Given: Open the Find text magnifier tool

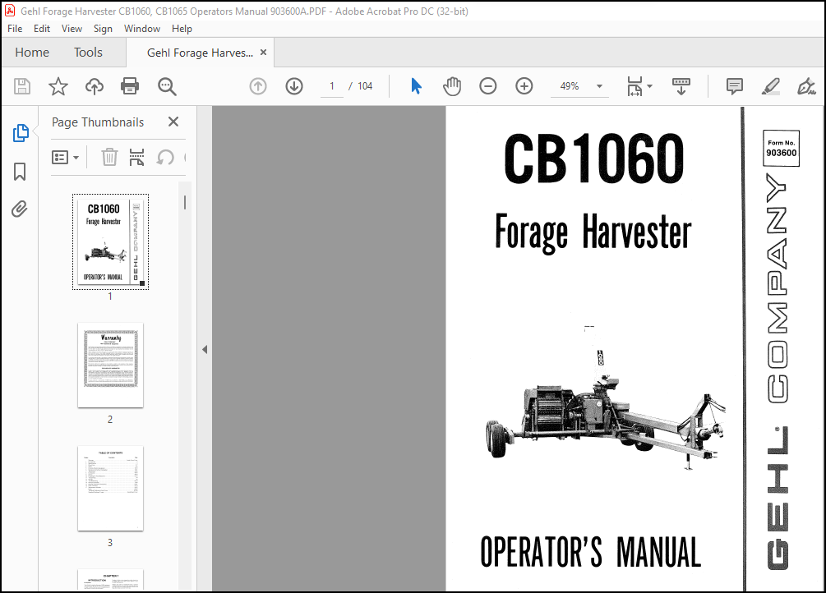Looking at the screenshot, I should click(167, 86).
